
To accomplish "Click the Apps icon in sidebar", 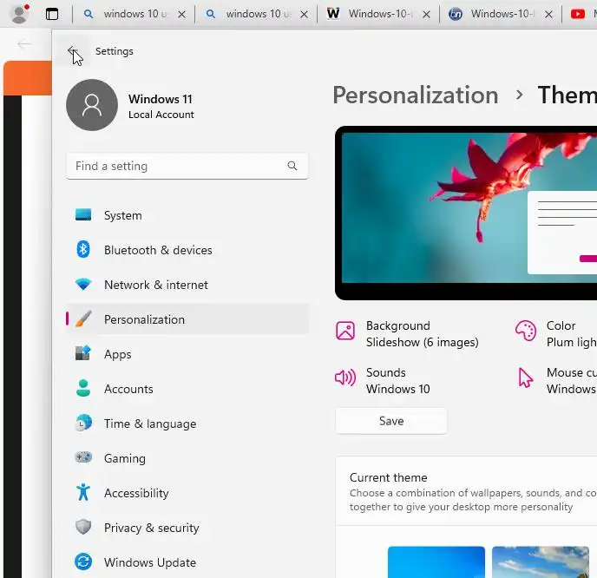I will (x=83, y=353).
